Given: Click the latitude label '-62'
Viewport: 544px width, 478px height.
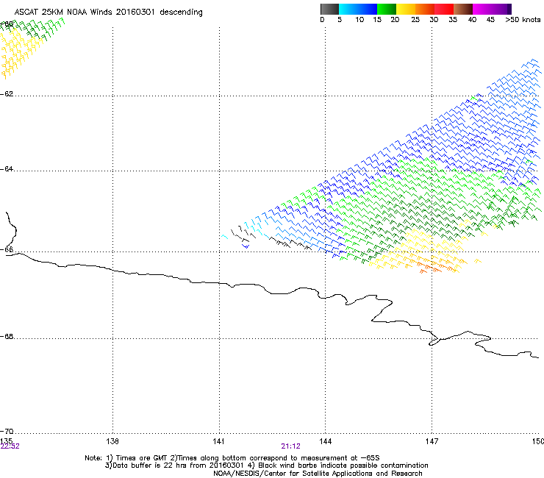Looking at the screenshot, I should pyautogui.click(x=7, y=93).
